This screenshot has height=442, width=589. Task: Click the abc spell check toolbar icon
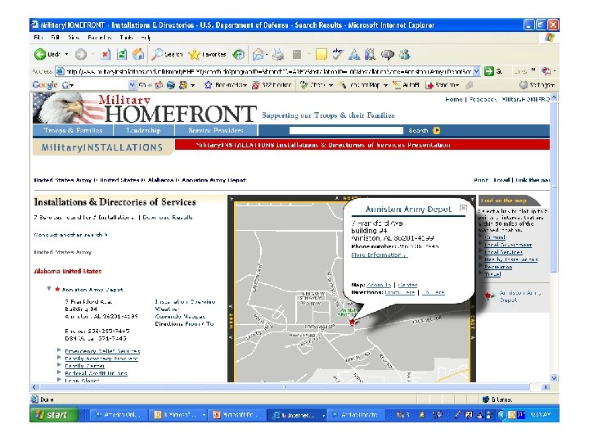[x=337, y=54]
